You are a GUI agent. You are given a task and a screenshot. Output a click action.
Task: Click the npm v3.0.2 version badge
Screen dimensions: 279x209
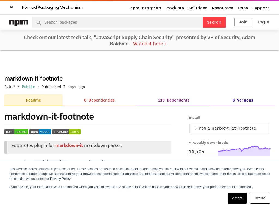tap(40, 132)
